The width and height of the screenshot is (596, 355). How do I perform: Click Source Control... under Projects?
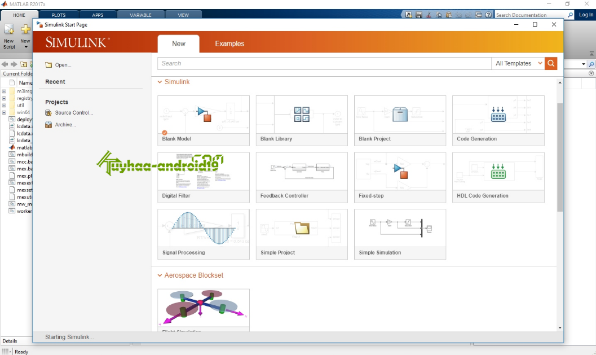click(74, 113)
